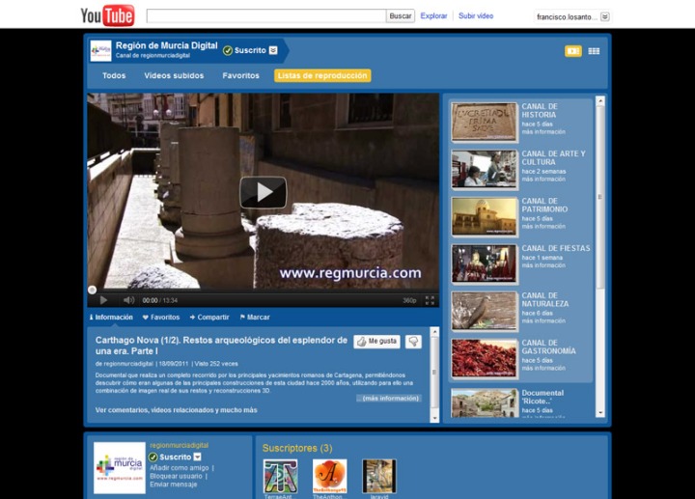Click the video progress seek bar

click(263, 289)
